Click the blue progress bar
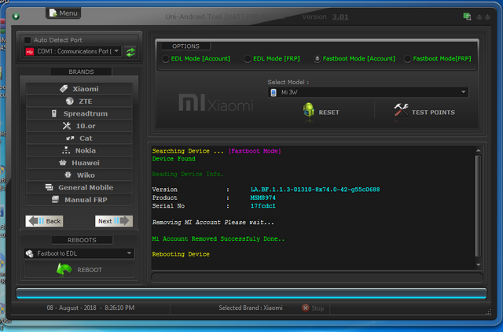 click(251, 293)
